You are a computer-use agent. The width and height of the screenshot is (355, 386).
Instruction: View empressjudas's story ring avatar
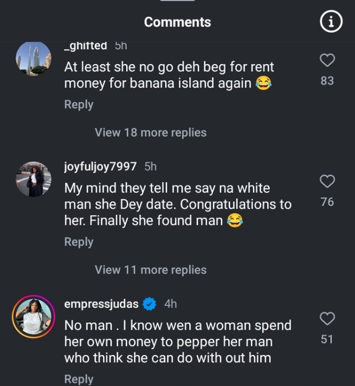tap(33, 317)
